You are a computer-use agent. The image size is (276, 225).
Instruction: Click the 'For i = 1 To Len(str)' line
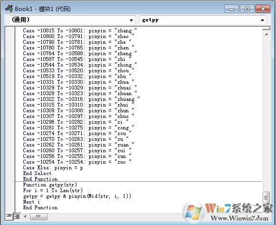pyautogui.click(x=53, y=190)
